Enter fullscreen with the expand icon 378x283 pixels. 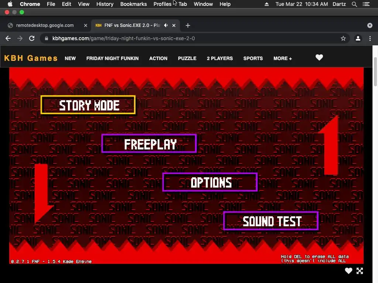[360, 271]
